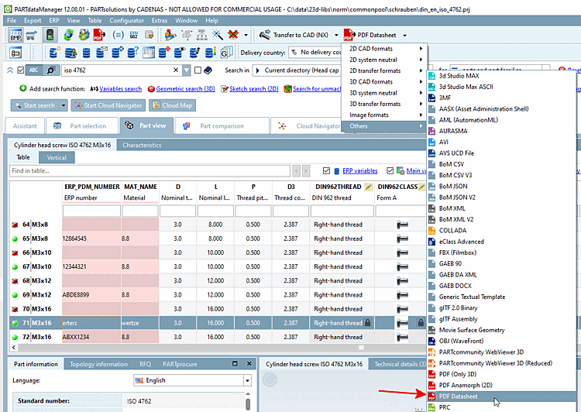The height and width of the screenshot is (412, 581).
Task: Click the edit pencil on DIN962THREAD column
Action: tap(369, 187)
